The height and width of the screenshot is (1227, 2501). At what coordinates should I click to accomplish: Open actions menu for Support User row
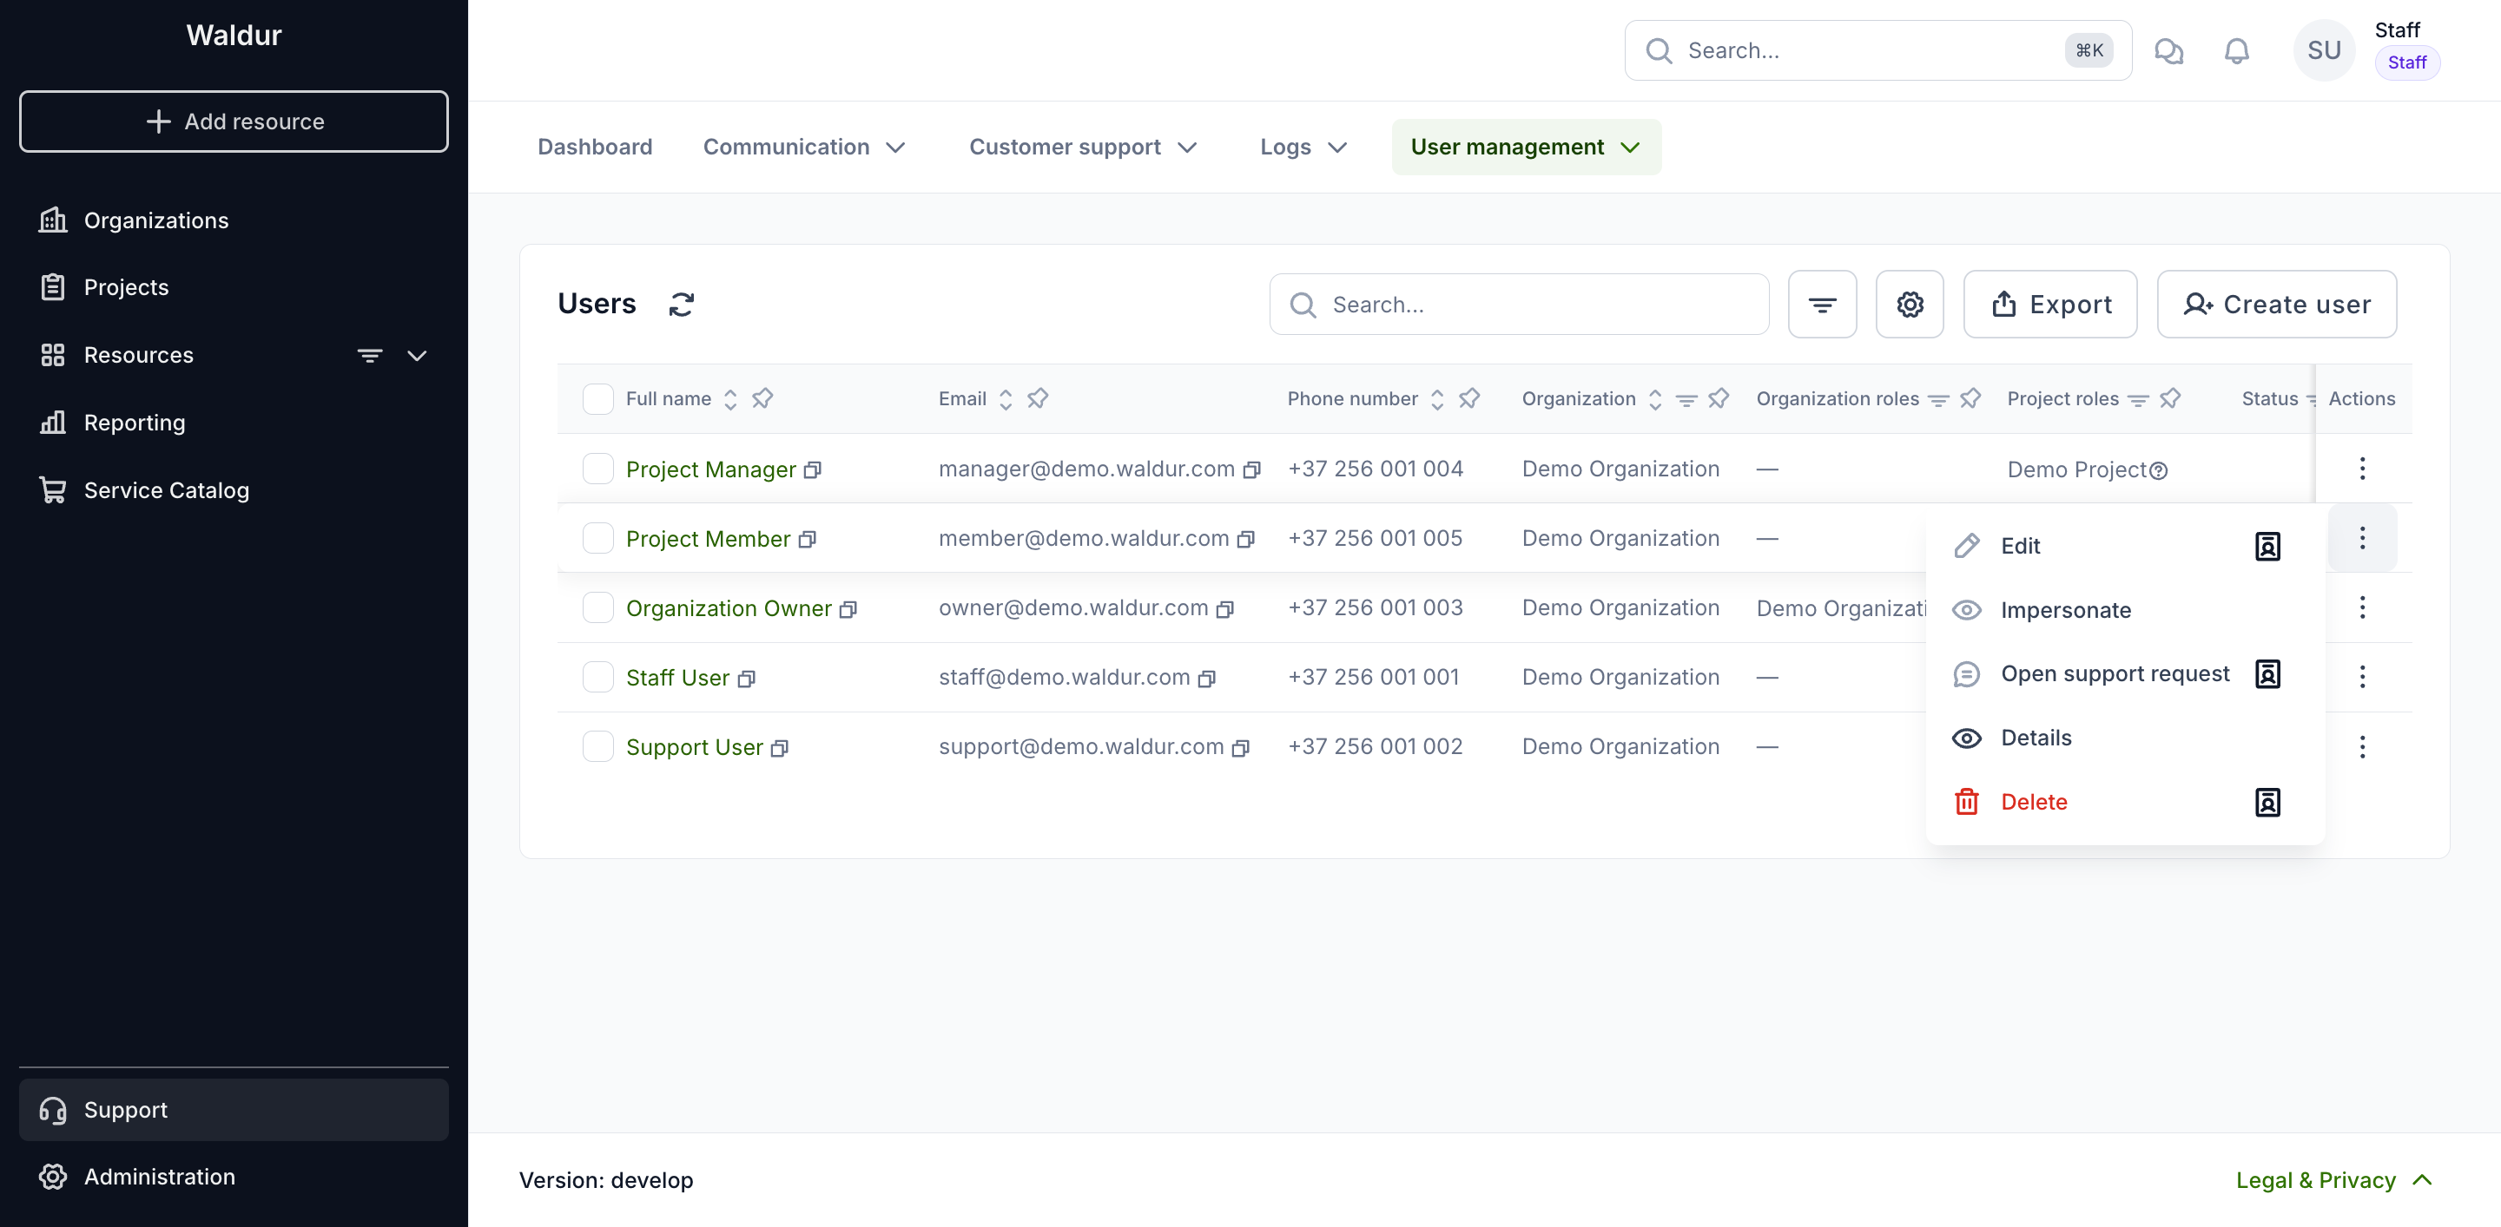[x=2362, y=746]
